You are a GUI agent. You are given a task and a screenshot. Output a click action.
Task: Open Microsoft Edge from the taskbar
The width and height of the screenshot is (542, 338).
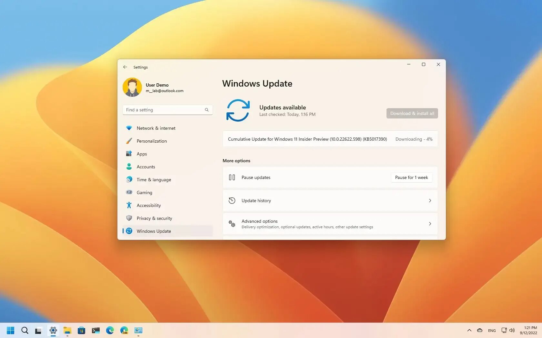(x=110, y=330)
